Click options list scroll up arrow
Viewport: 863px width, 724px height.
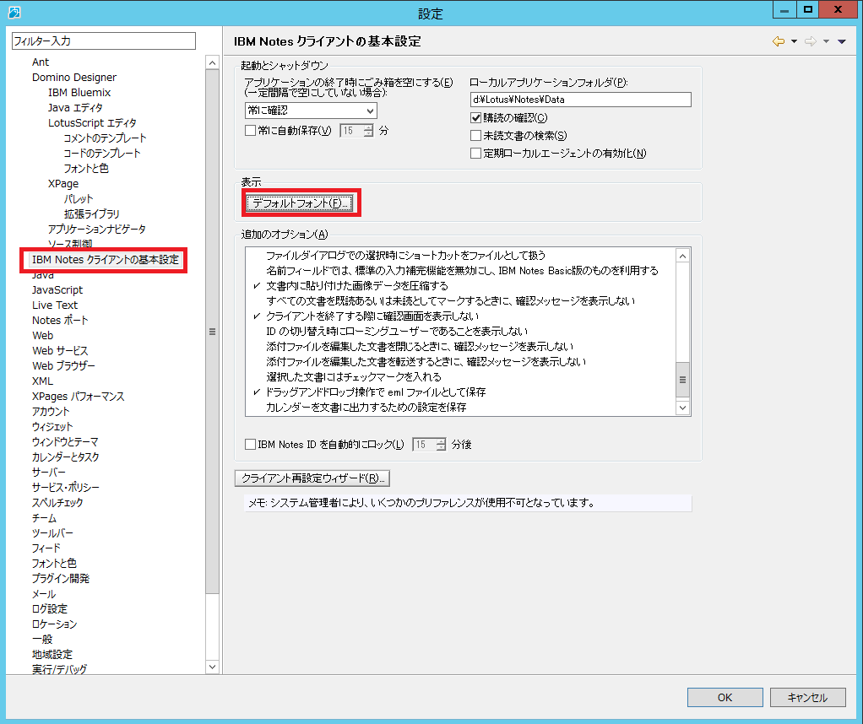tap(682, 256)
